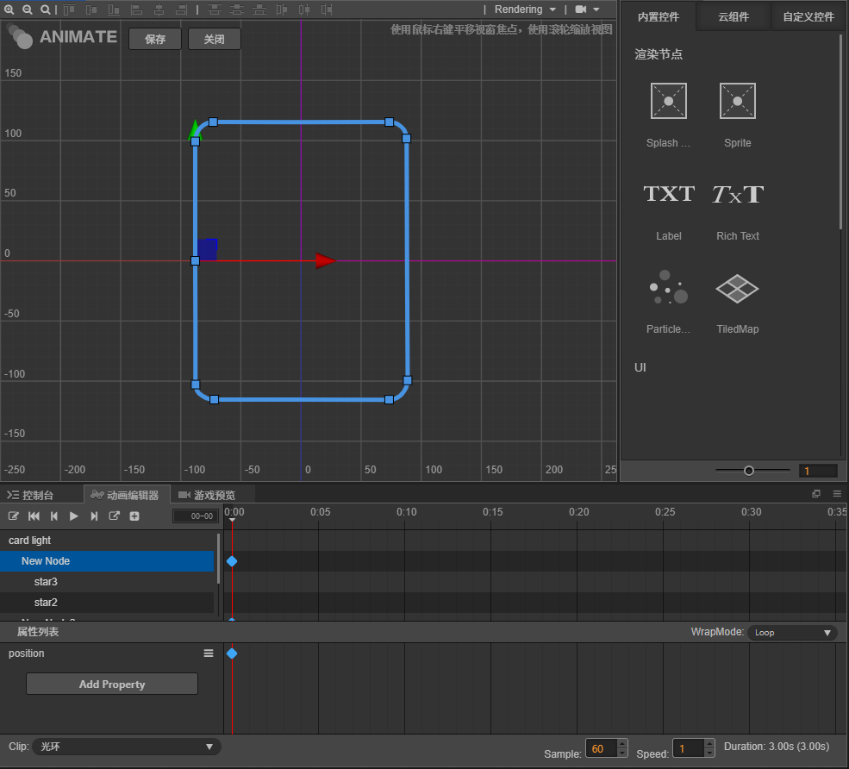Click the zoom in magnifier icon
The height and width of the screenshot is (769, 849).
tap(9, 9)
